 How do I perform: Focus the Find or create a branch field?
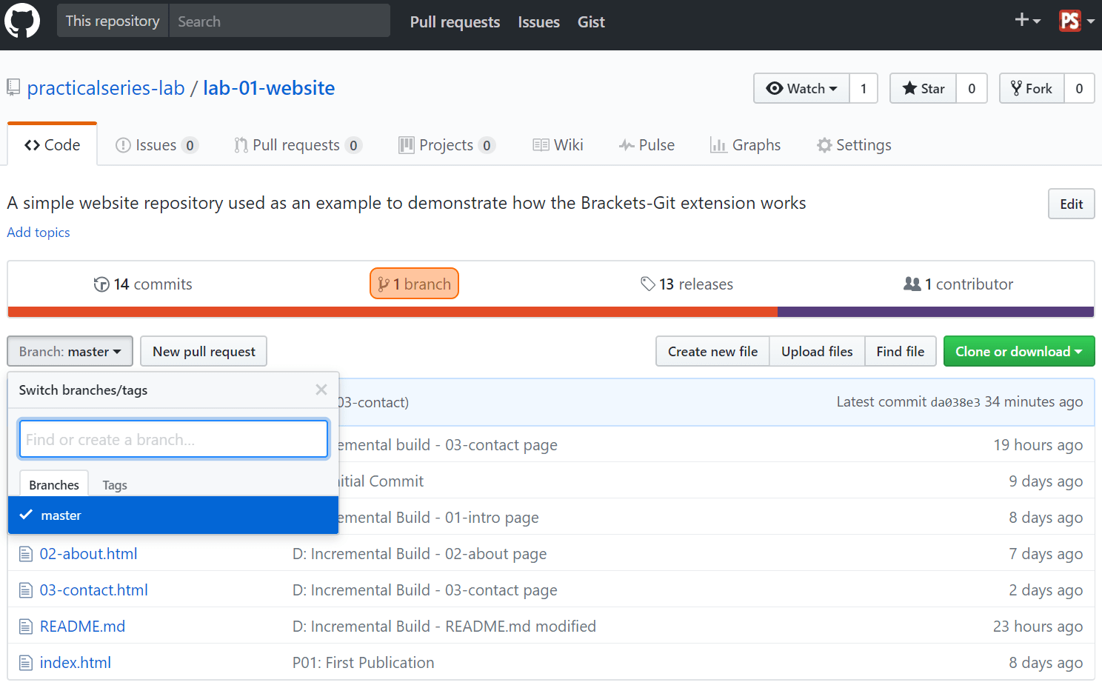(173, 439)
